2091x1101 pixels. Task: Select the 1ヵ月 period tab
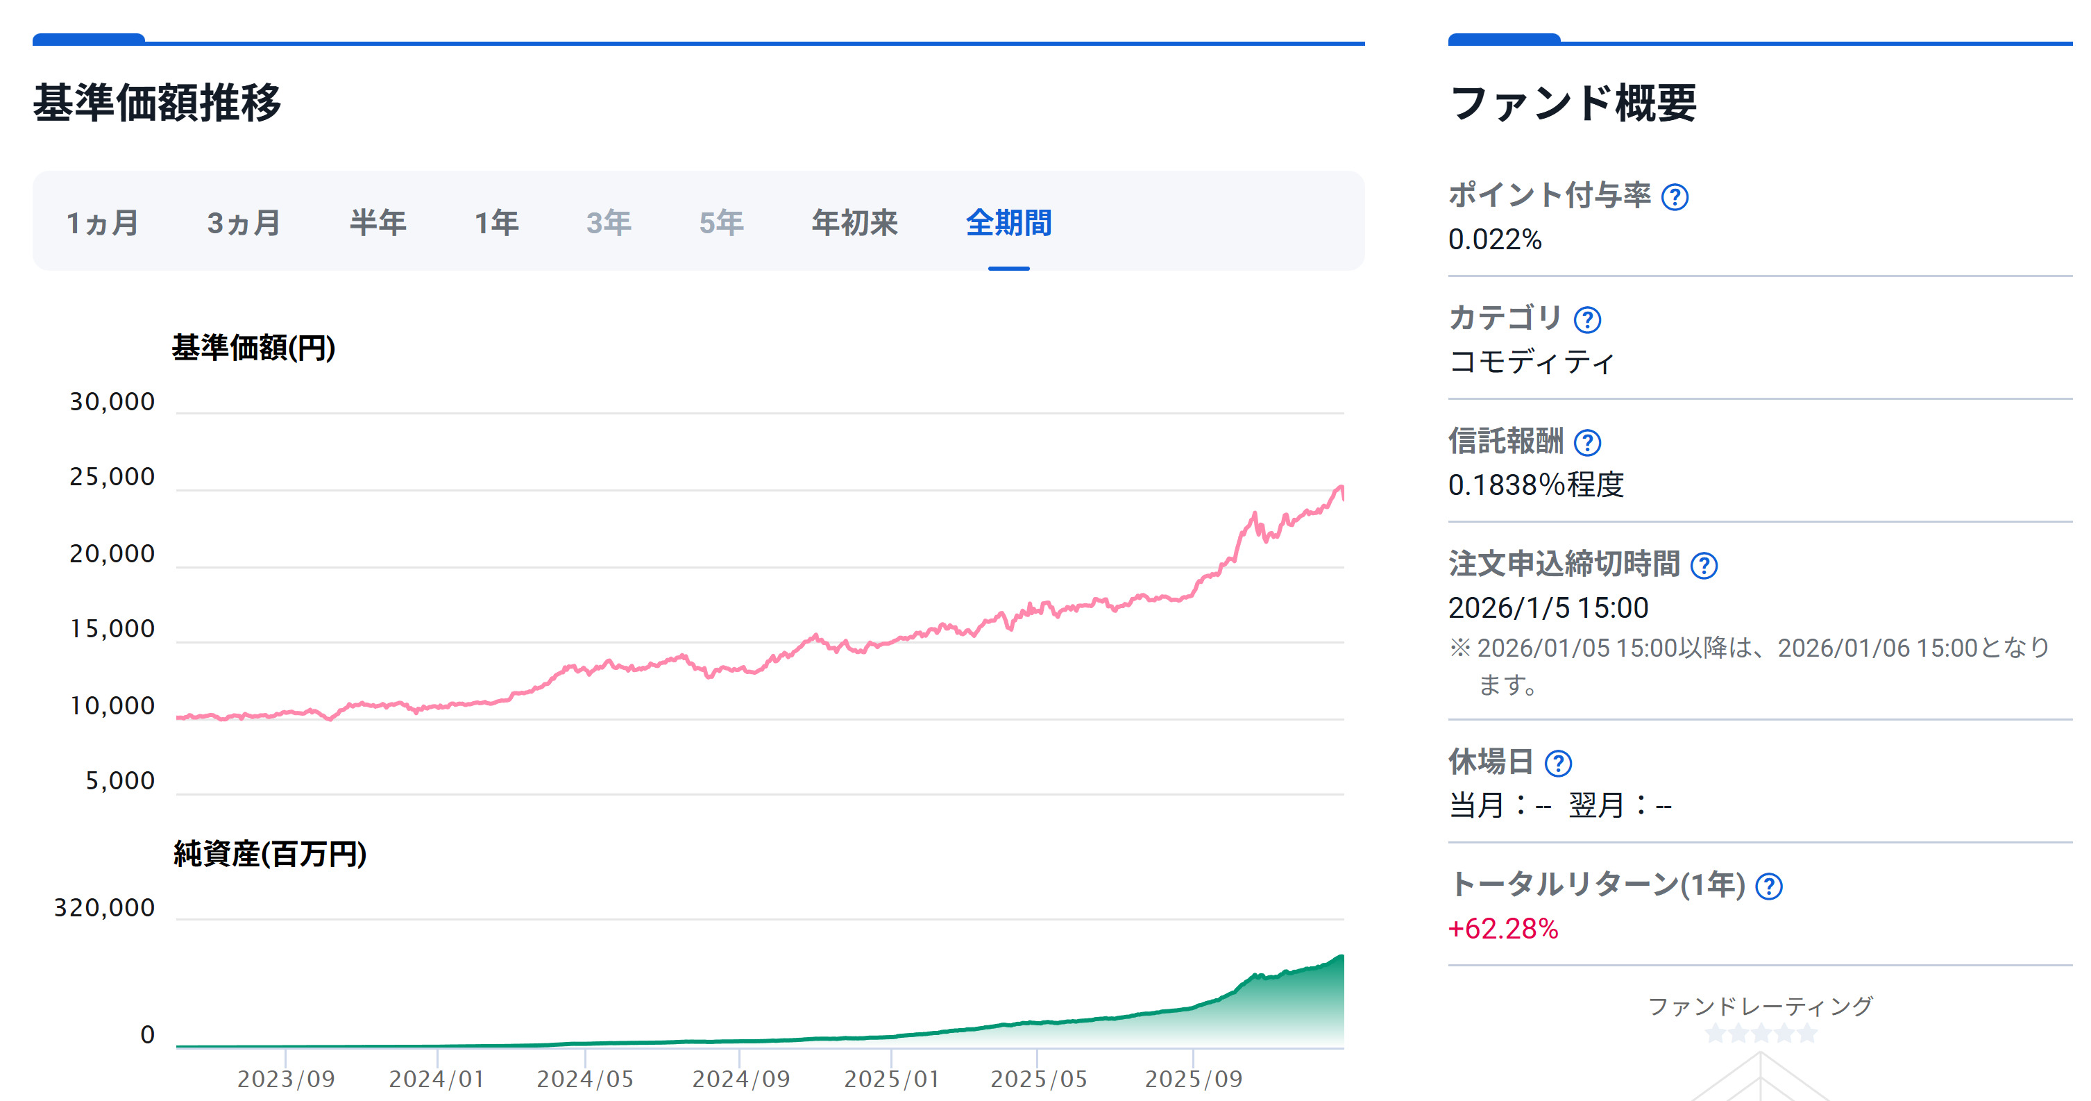click(x=102, y=222)
